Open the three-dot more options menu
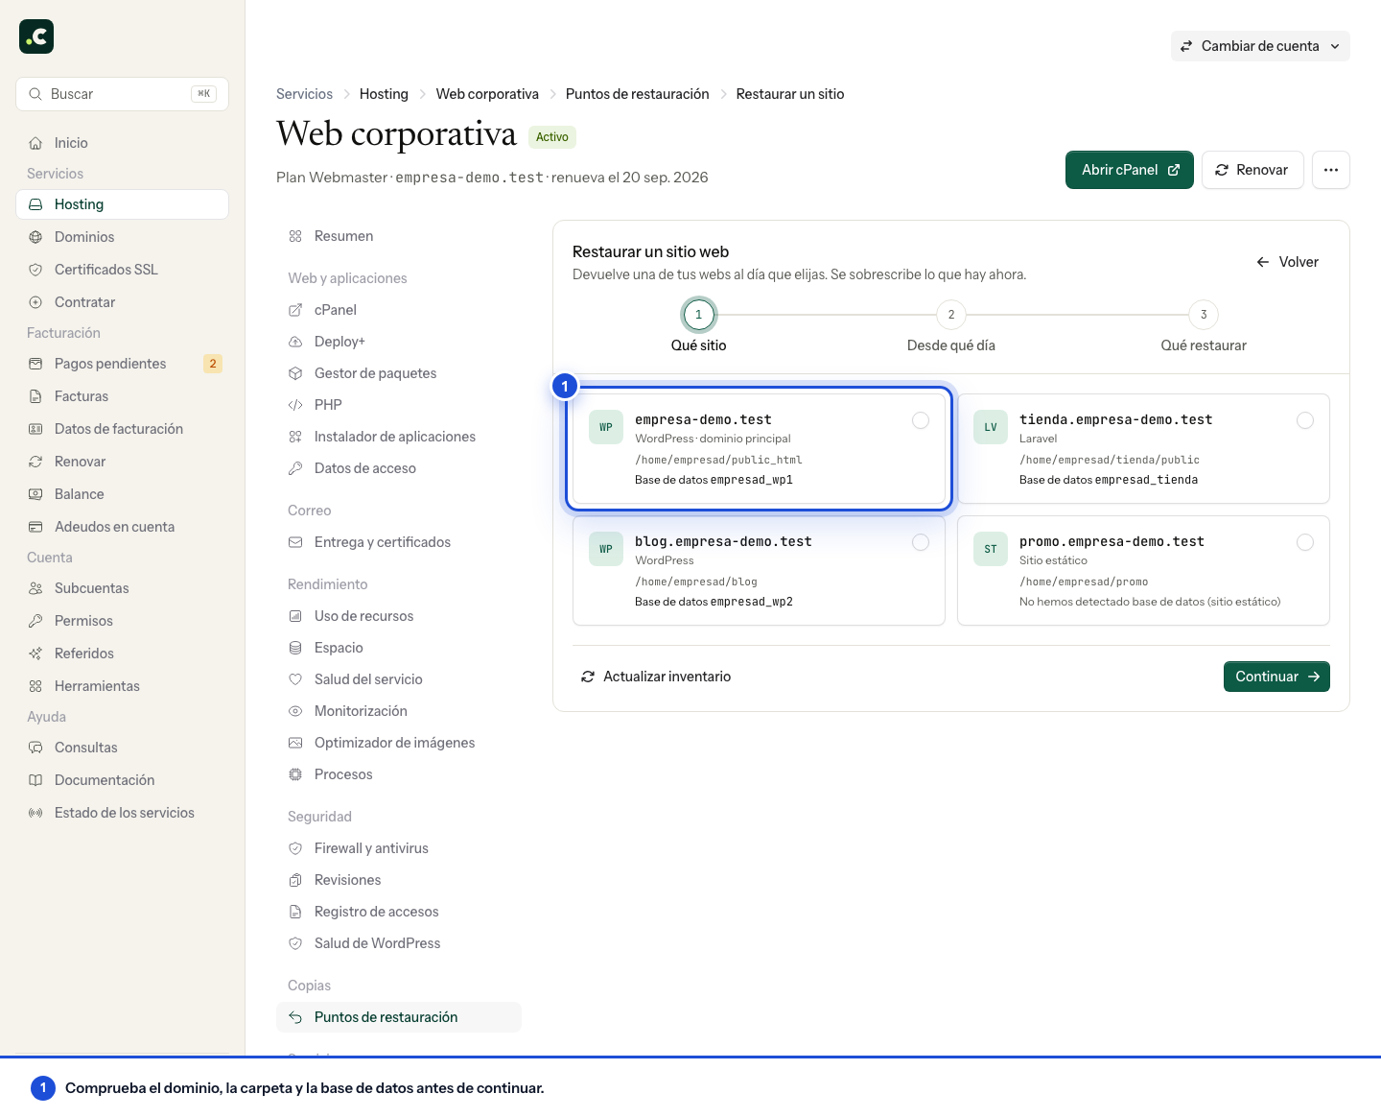This screenshot has height=1117, width=1381. [x=1331, y=170]
